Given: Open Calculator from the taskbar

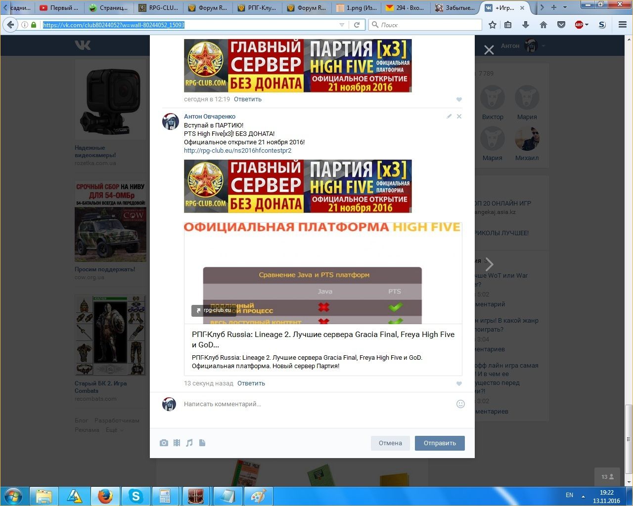Looking at the screenshot, I should (165, 496).
